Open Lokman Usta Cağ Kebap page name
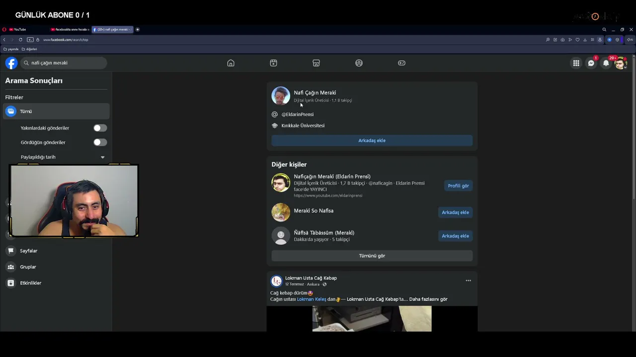Screen dimensions: 636x357 pyautogui.click(x=311, y=278)
